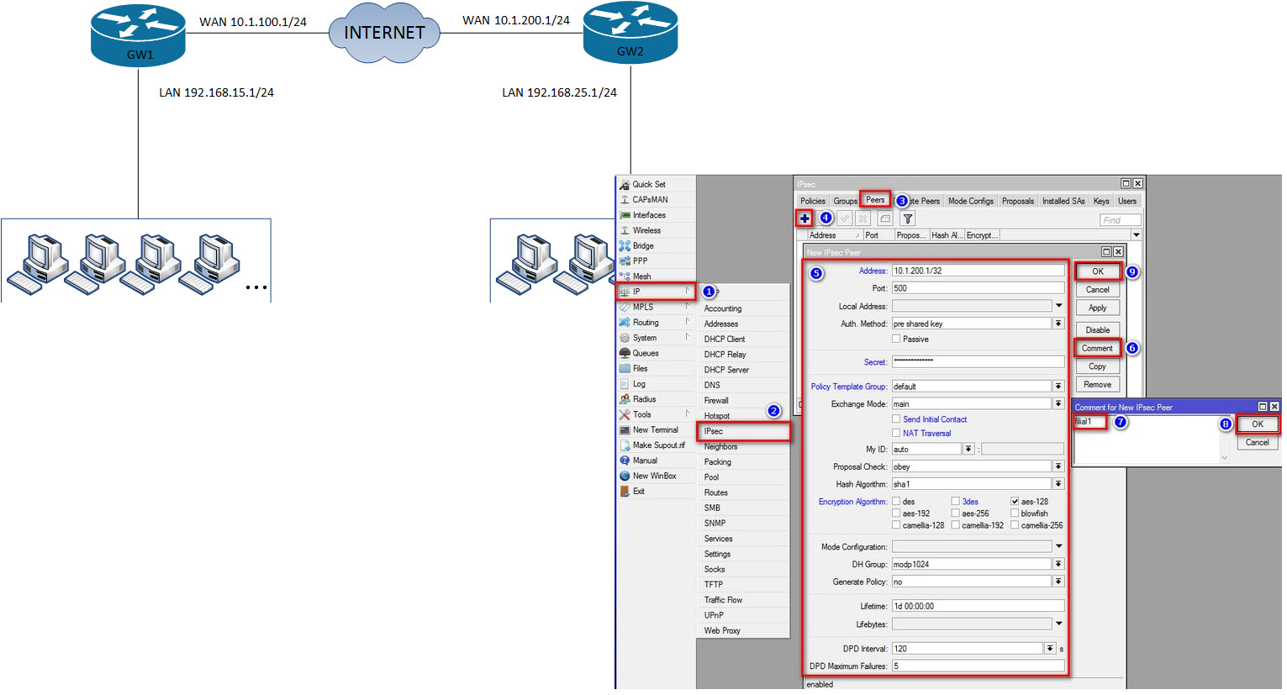Expand the Hash Algorithm dropdown

(1058, 483)
